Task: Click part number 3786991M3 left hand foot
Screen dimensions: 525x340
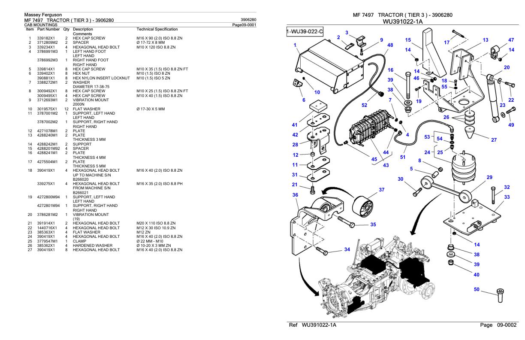Action: coord(48,51)
